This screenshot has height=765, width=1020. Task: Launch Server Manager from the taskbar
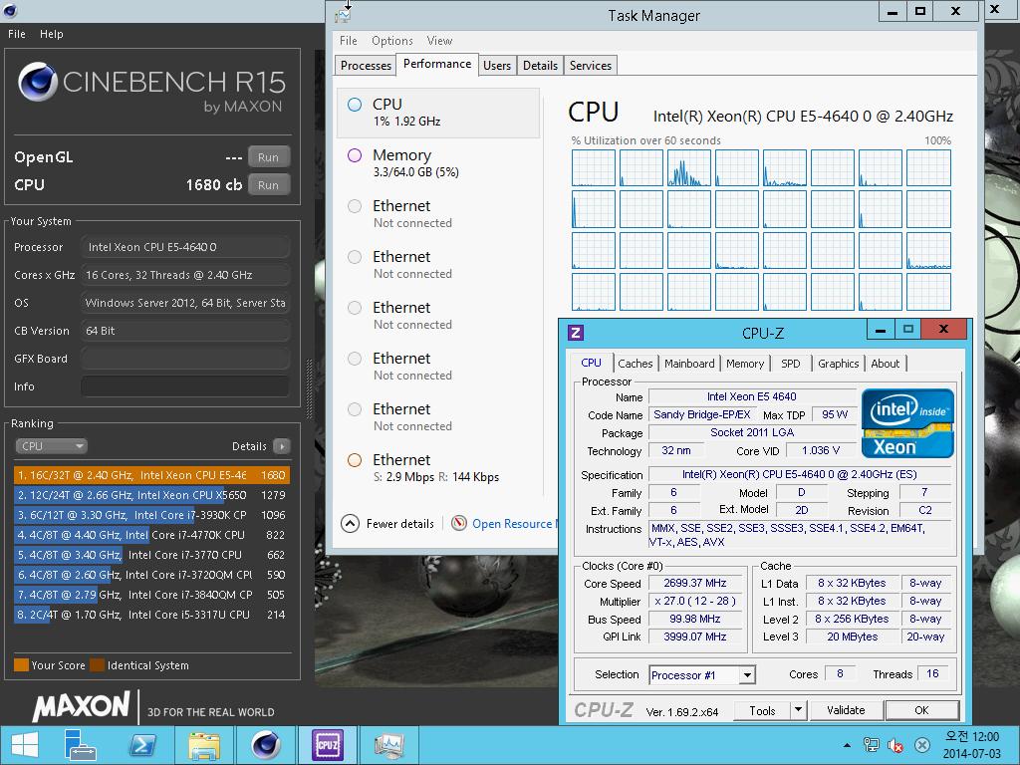(80, 745)
